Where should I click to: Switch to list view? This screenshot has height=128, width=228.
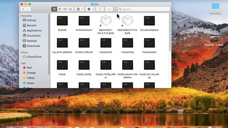click(60, 9)
